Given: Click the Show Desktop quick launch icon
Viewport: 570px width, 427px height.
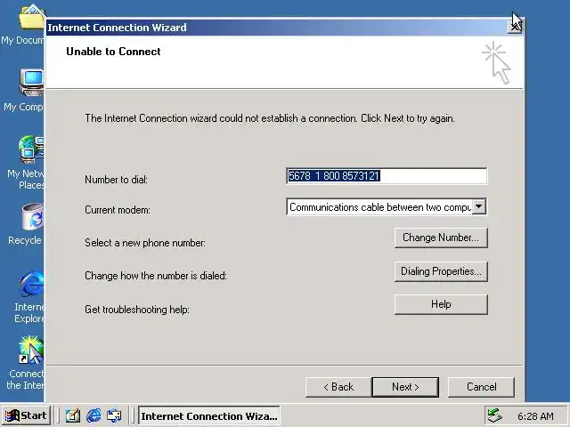Looking at the screenshot, I should point(73,415).
